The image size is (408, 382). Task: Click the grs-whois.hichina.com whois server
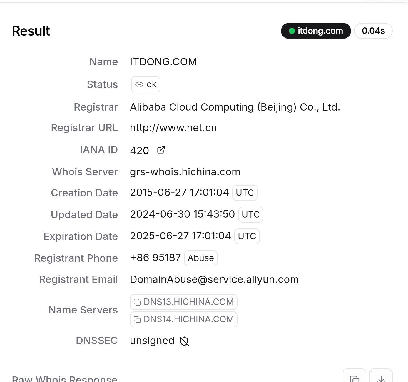point(185,172)
